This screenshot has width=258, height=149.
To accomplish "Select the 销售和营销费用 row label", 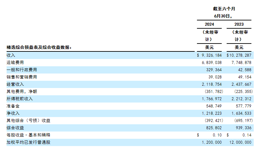I will [x=21, y=77].
